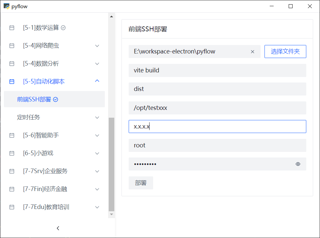Clear the folder path with the X icon
Viewport: 320px width, 238px height.
coord(252,52)
